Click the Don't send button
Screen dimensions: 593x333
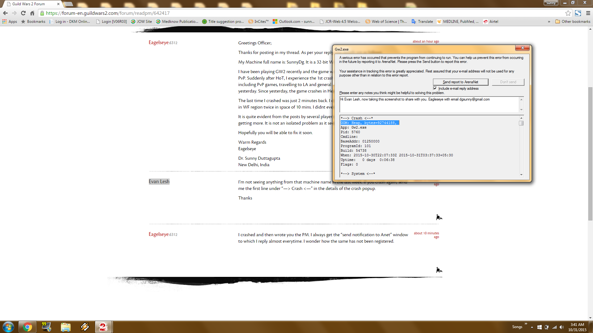pos(508,82)
